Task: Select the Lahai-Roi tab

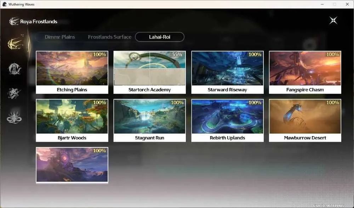Action: pos(160,37)
